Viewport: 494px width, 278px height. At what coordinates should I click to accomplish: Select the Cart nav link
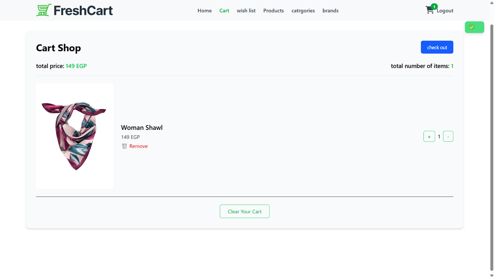point(224,11)
